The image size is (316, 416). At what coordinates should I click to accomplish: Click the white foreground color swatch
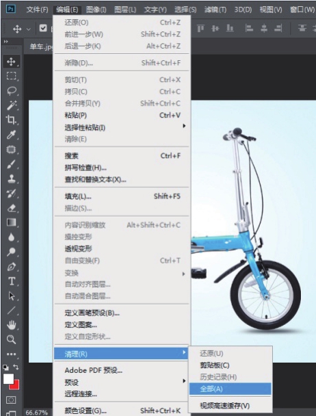pyautogui.click(x=8, y=379)
